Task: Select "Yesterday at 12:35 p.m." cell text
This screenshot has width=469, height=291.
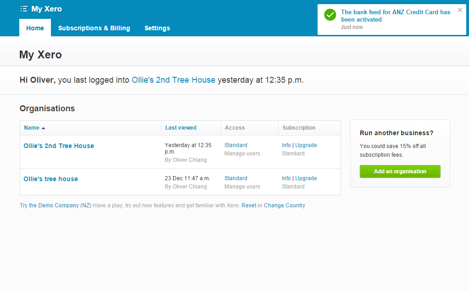Action: [188, 148]
